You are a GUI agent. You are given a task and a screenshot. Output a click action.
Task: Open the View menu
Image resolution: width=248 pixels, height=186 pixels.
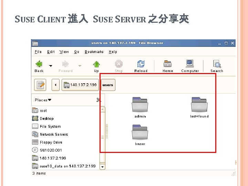click(x=64, y=52)
